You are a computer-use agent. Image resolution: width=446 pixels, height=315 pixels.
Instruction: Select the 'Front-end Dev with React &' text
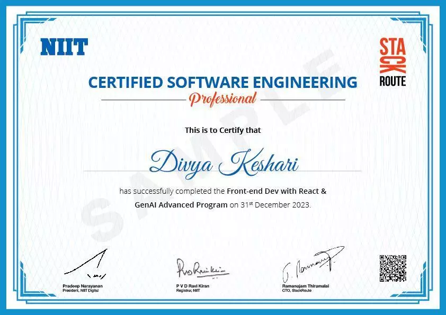pos(280,191)
